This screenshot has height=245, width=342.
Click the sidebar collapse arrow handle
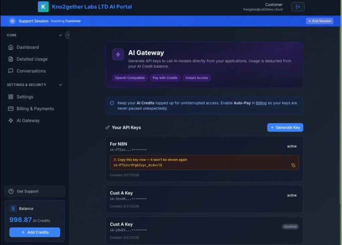point(67,35)
